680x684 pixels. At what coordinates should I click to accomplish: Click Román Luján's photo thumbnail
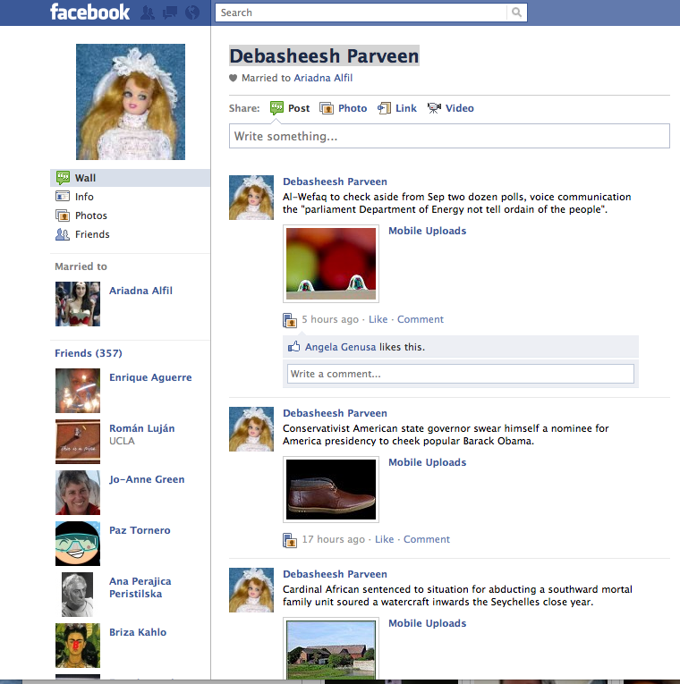tap(78, 442)
